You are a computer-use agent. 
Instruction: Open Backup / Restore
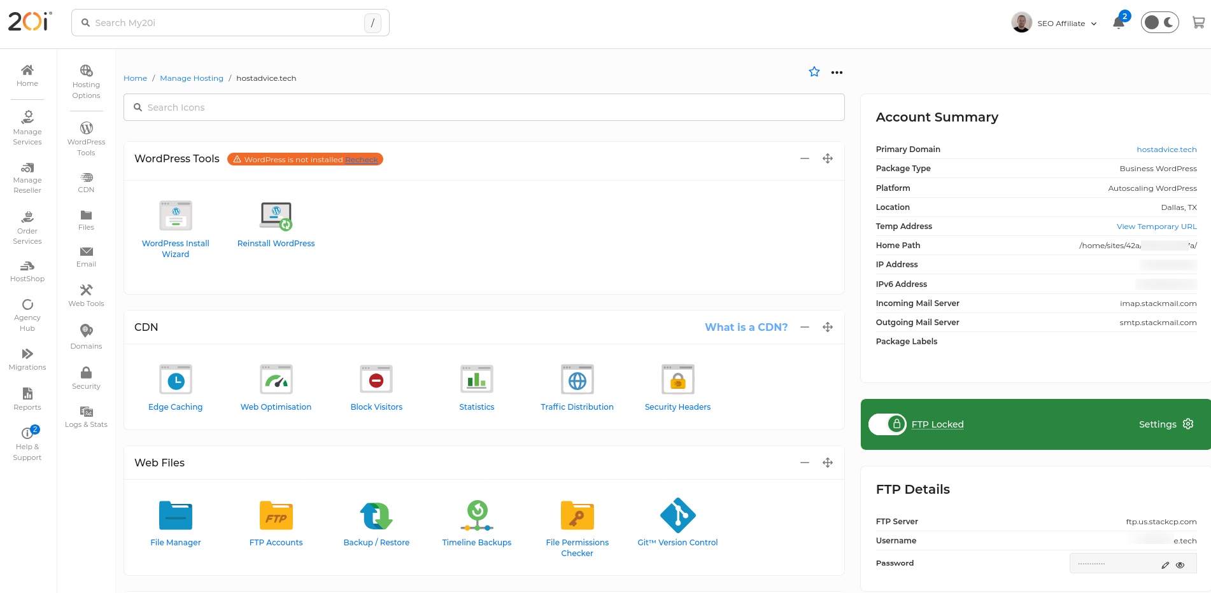[x=376, y=515]
